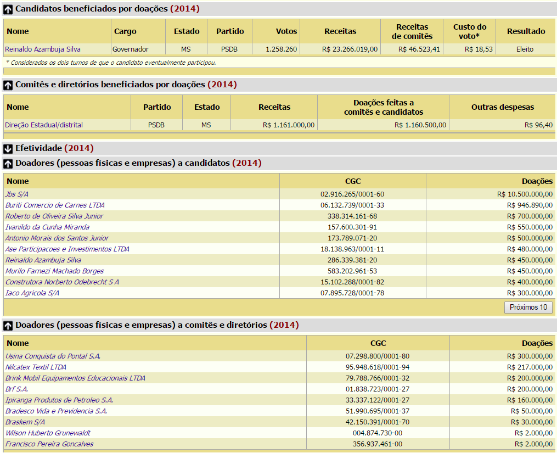Open Iaco Agricola S/A link

pyautogui.click(x=32, y=293)
